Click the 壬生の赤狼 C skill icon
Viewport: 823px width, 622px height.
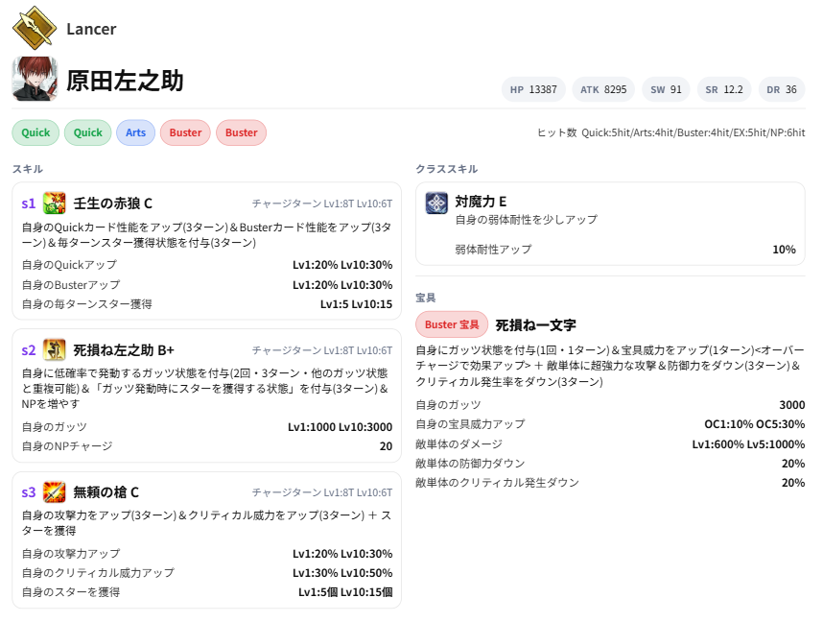point(54,203)
